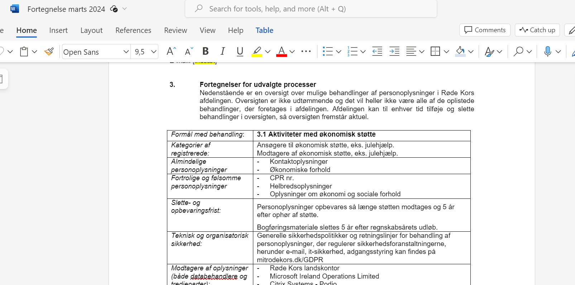Viewport: 575px width, 285px height.
Task: Expand the Find options arrow
Action: click(x=529, y=52)
